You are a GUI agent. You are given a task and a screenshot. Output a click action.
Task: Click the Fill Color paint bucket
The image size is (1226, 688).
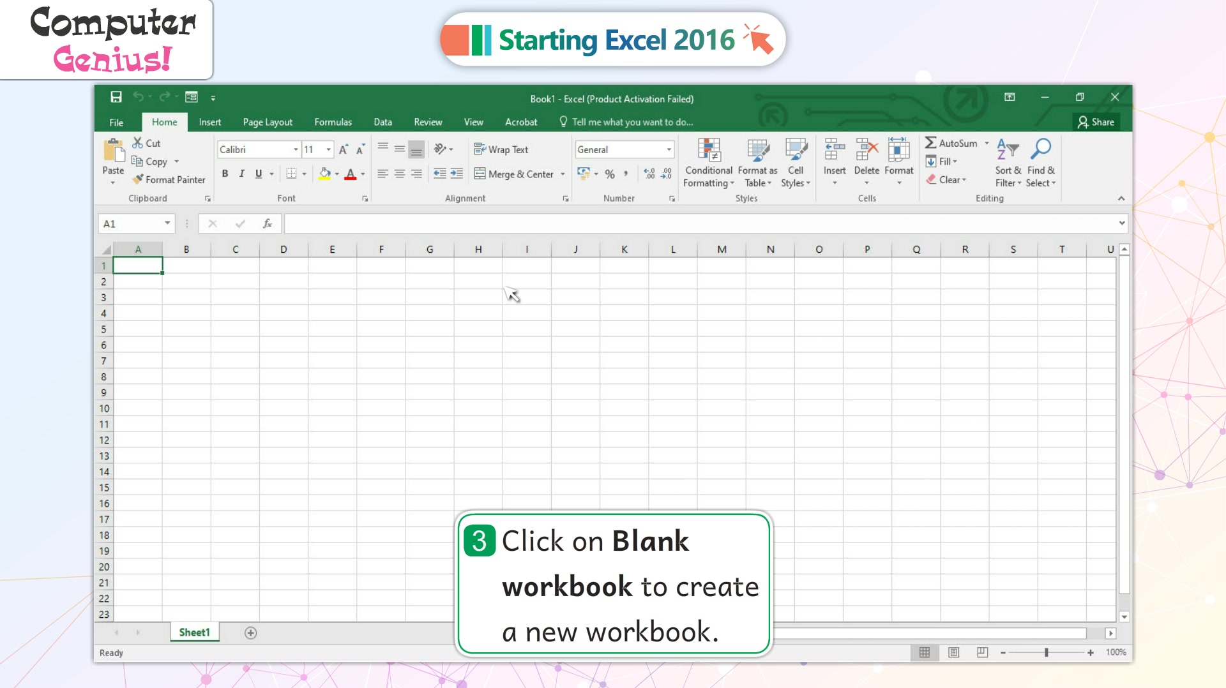325,174
